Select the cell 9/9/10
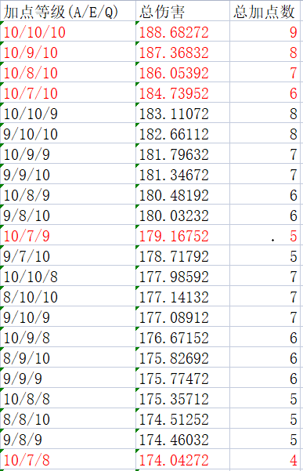 coord(68,175)
